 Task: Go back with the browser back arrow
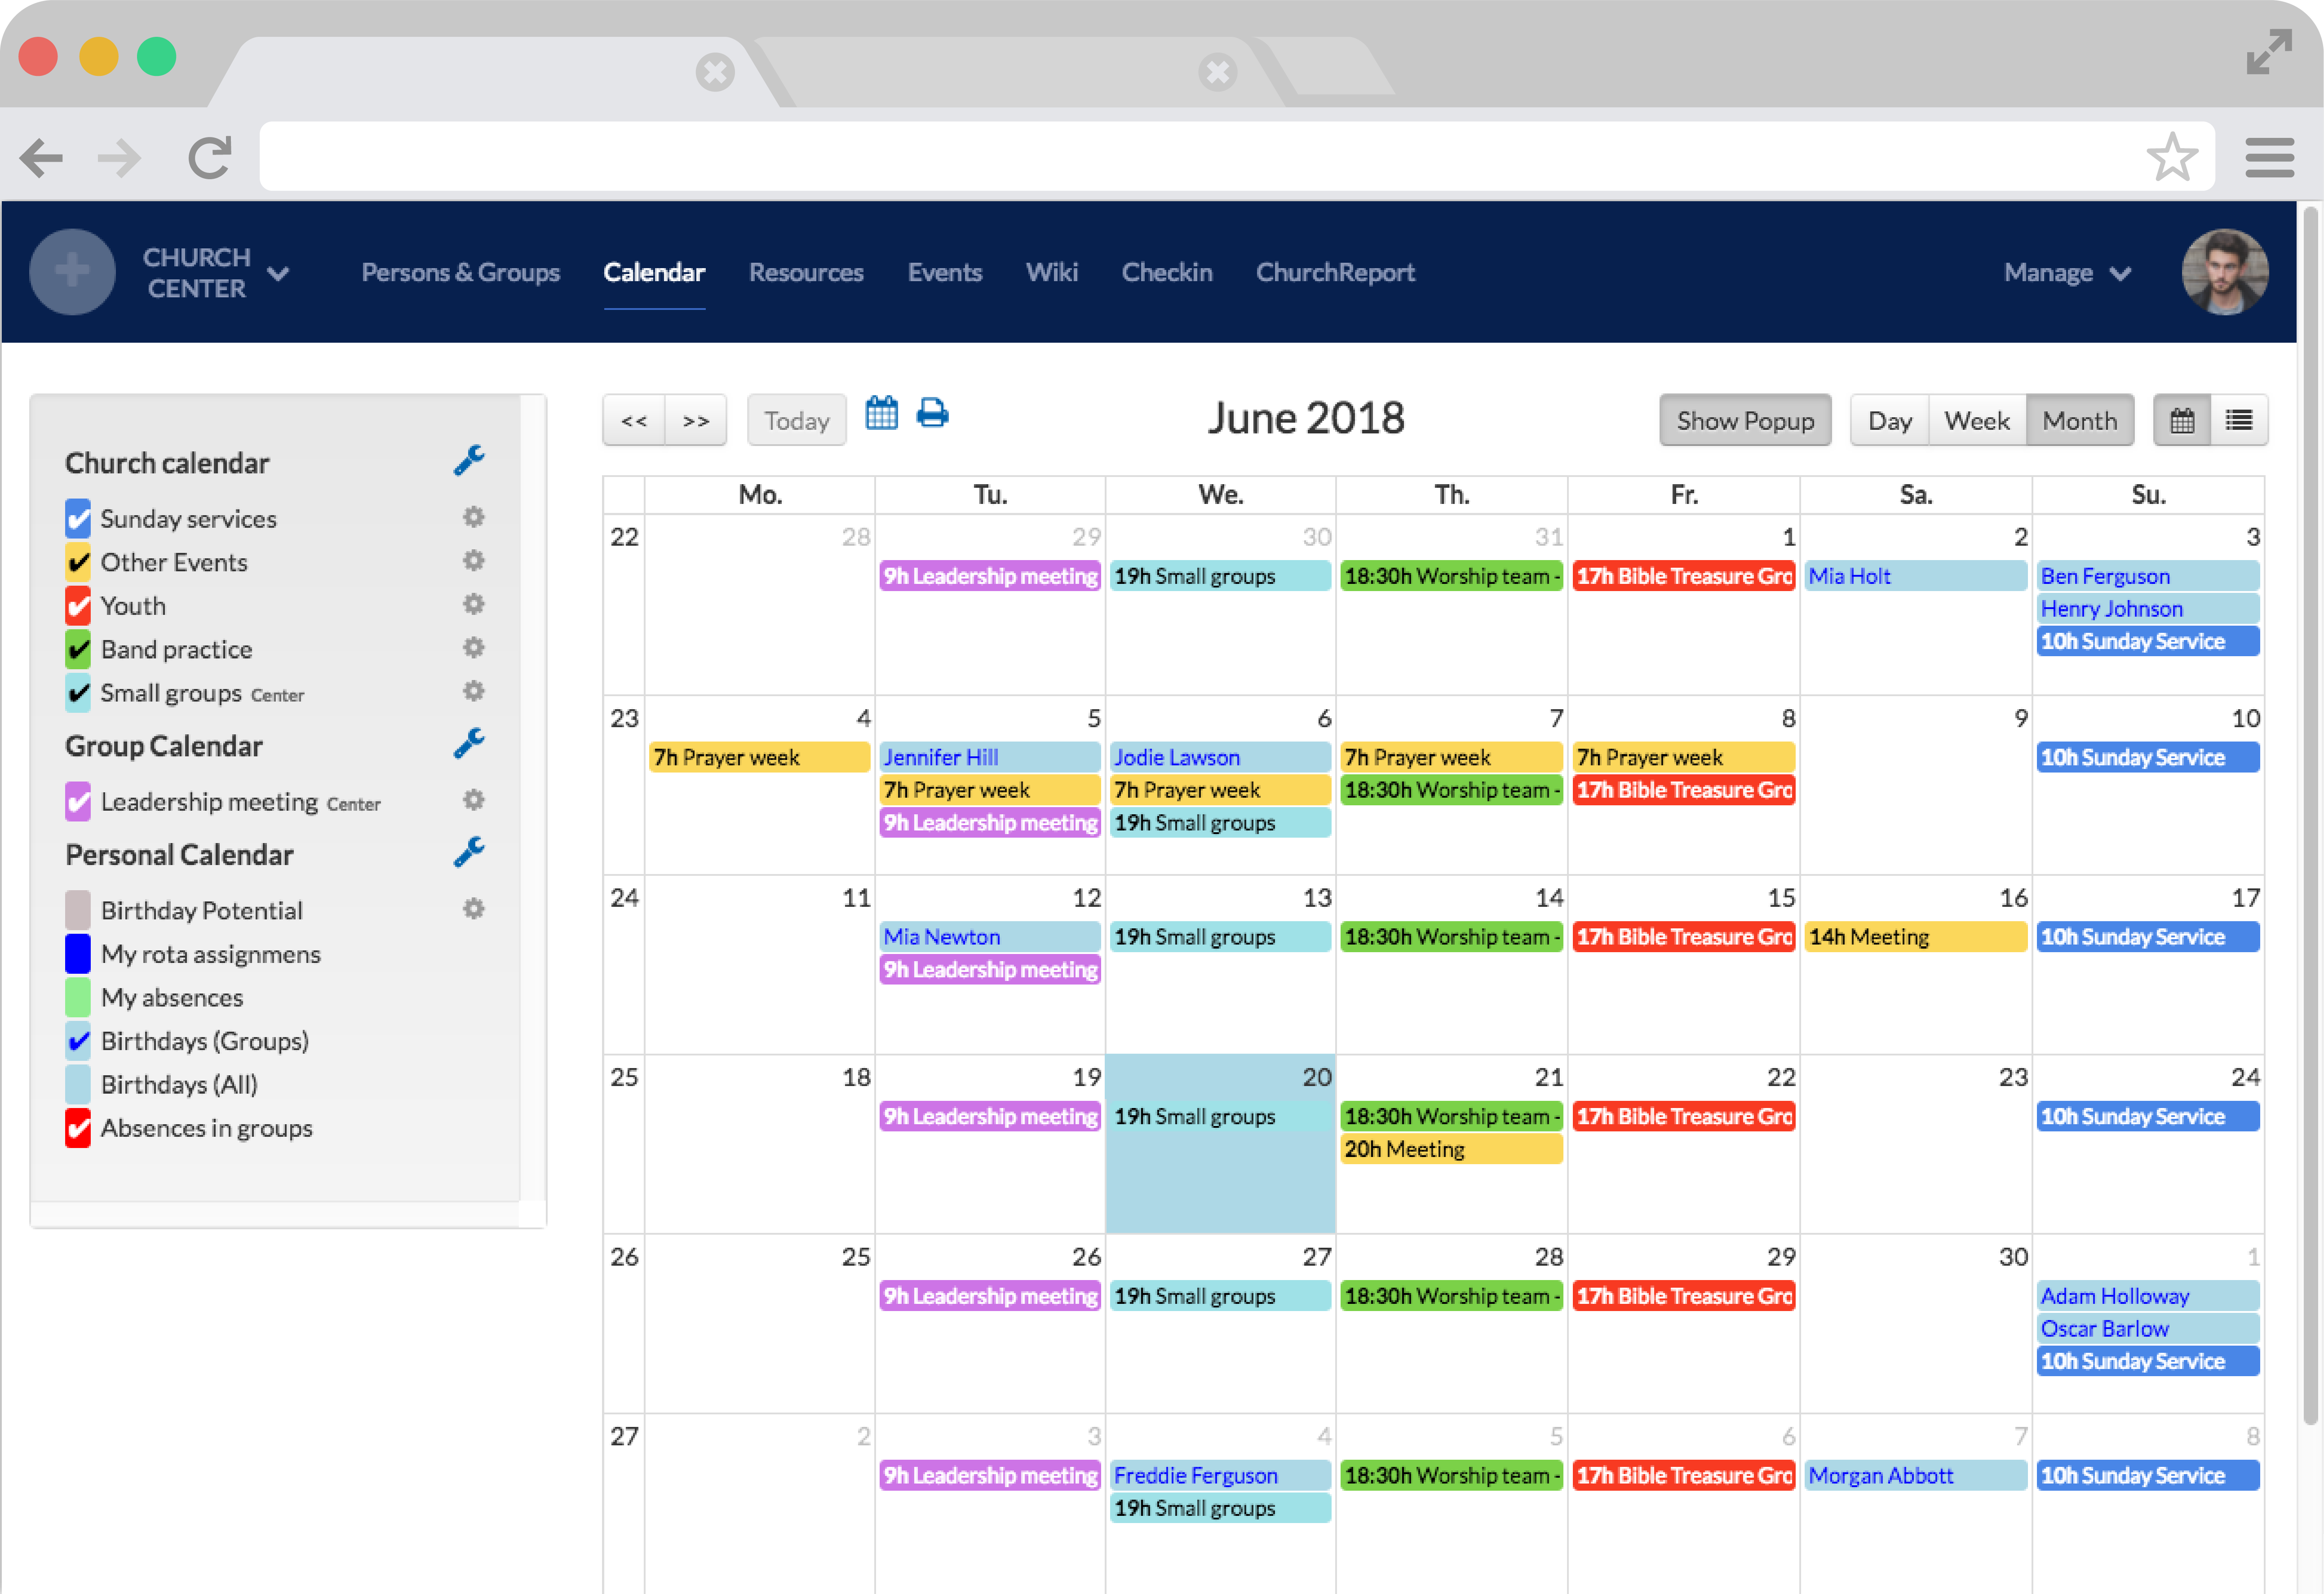[42, 157]
